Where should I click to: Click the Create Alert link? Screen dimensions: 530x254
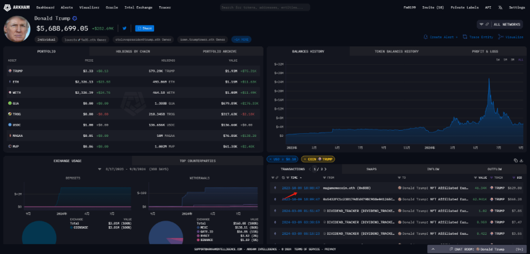441,37
